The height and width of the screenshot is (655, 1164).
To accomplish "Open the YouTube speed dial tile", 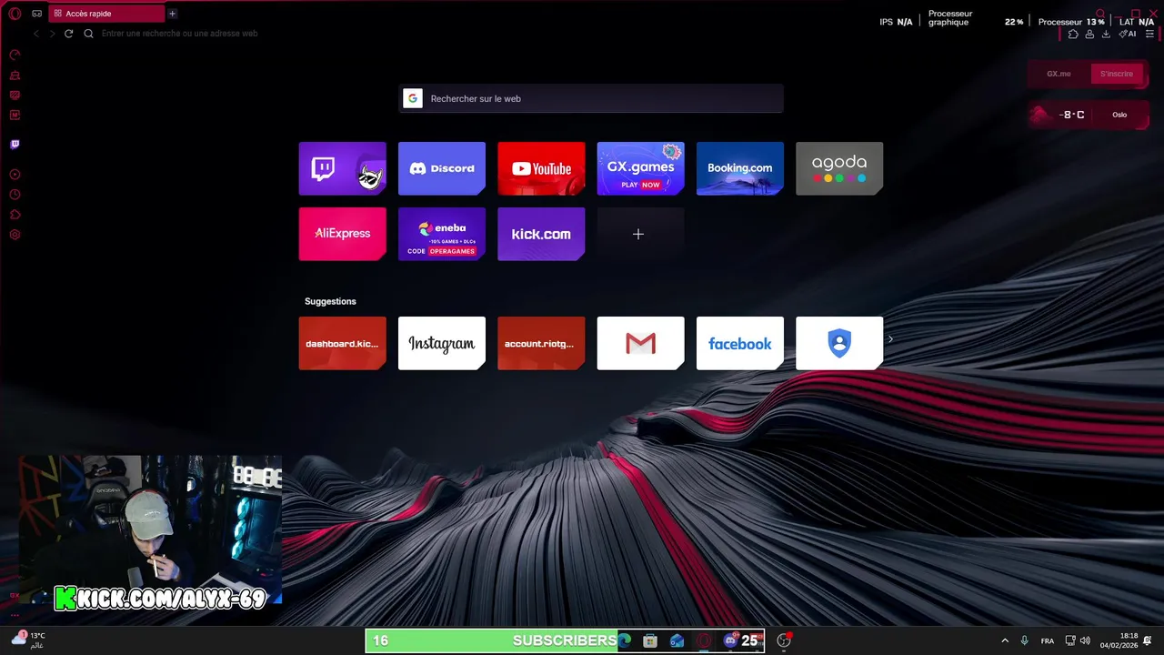I will (541, 168).
